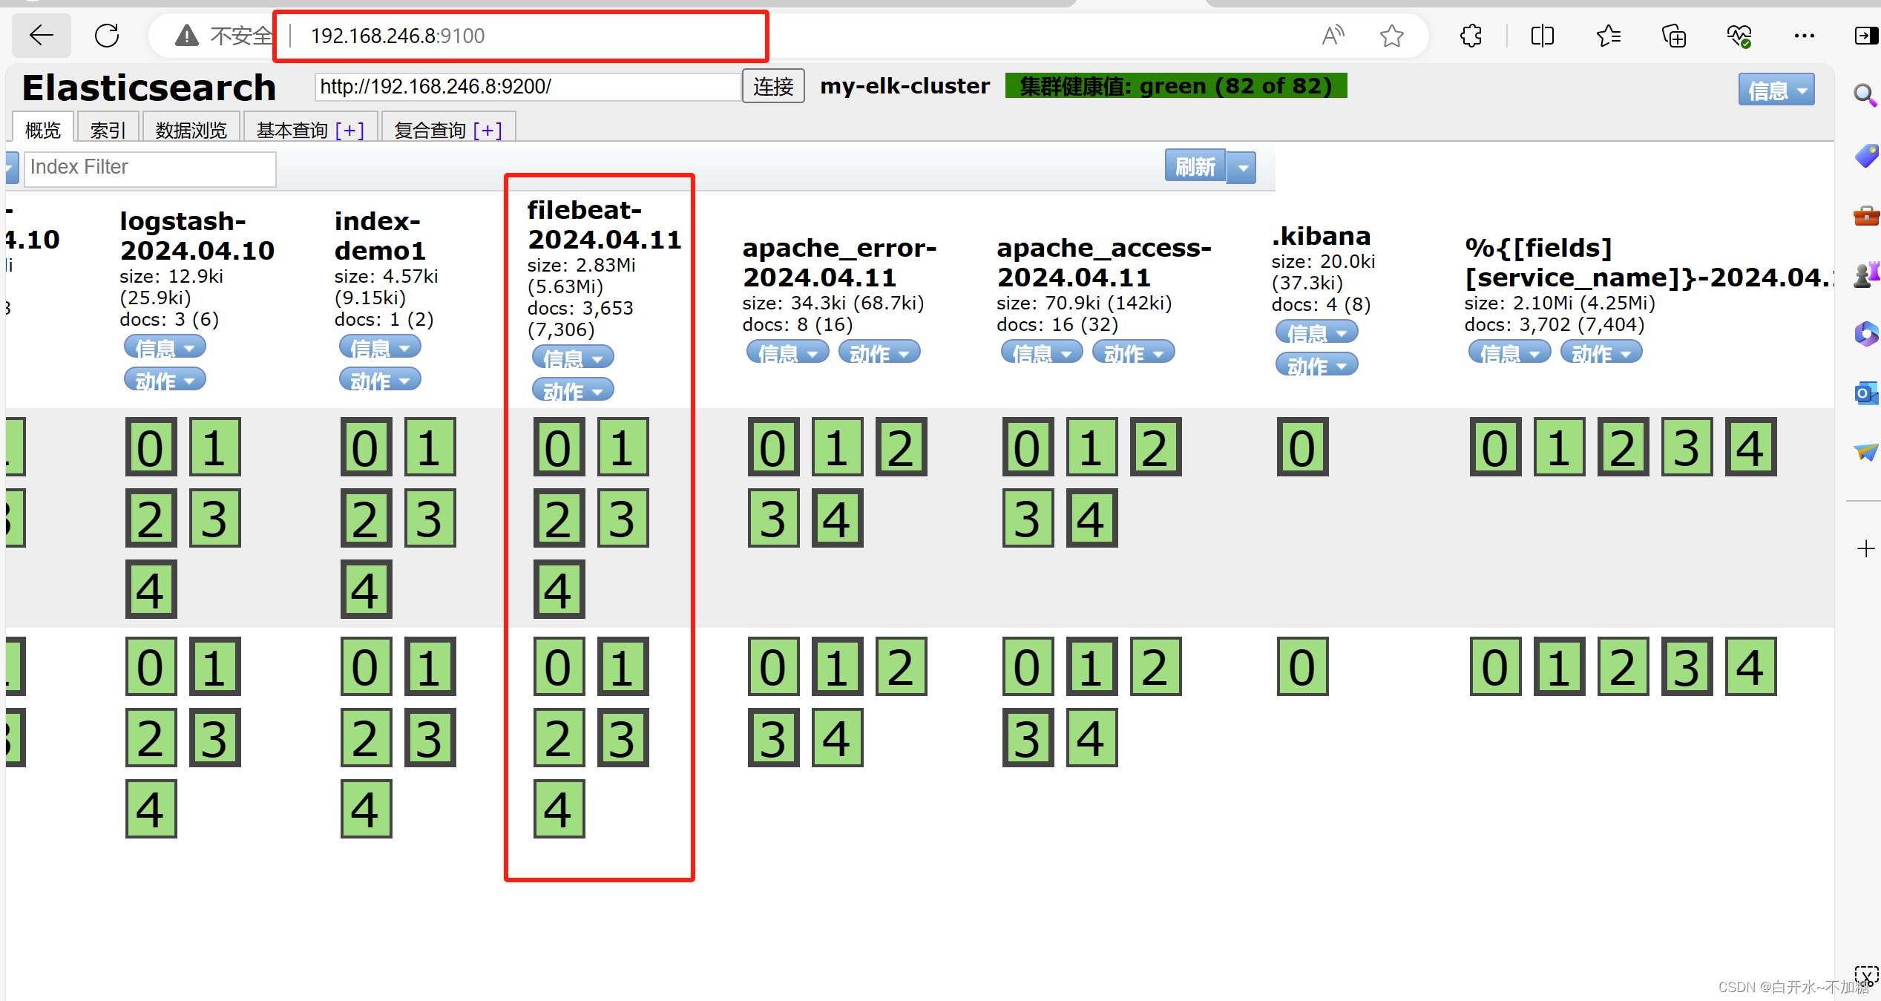Click the Index Filter input field
The width and height of the screenshot is (1881, 1001).
tap(150, 168)
